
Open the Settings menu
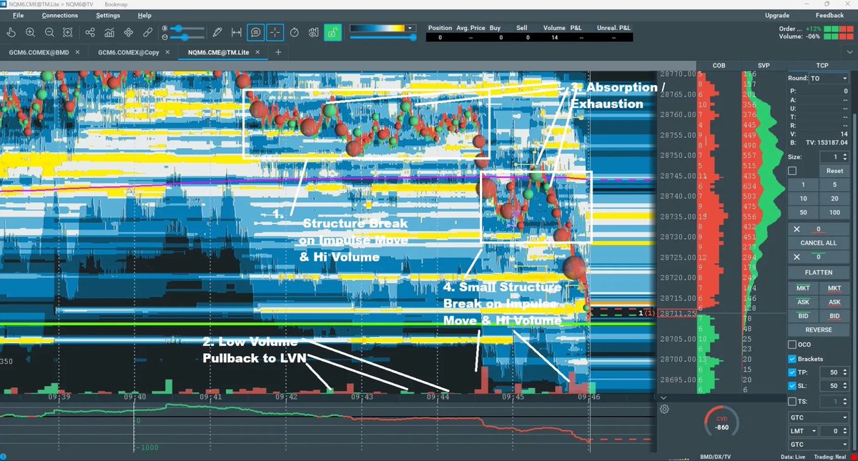(108, 15)
